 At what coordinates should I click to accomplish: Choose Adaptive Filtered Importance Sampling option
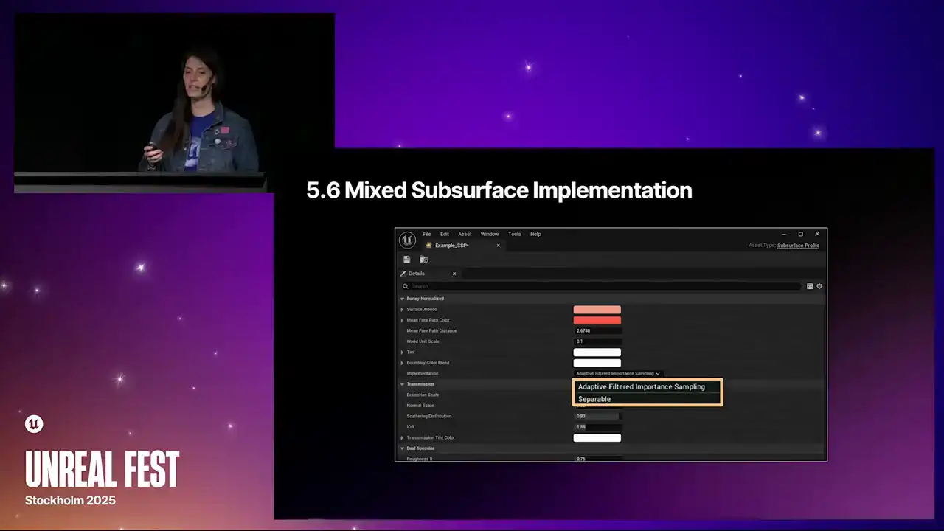[x=641, y=386]
